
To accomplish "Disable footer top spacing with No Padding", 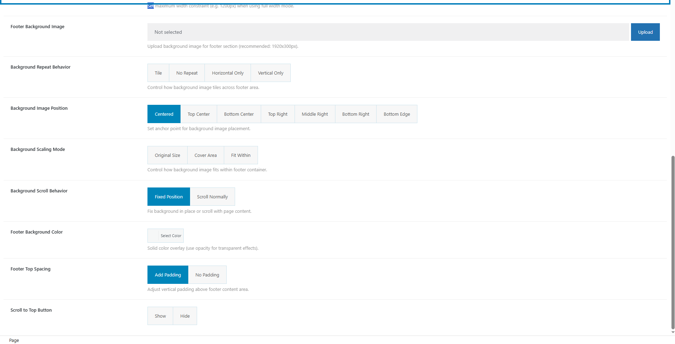I will 207,275.
